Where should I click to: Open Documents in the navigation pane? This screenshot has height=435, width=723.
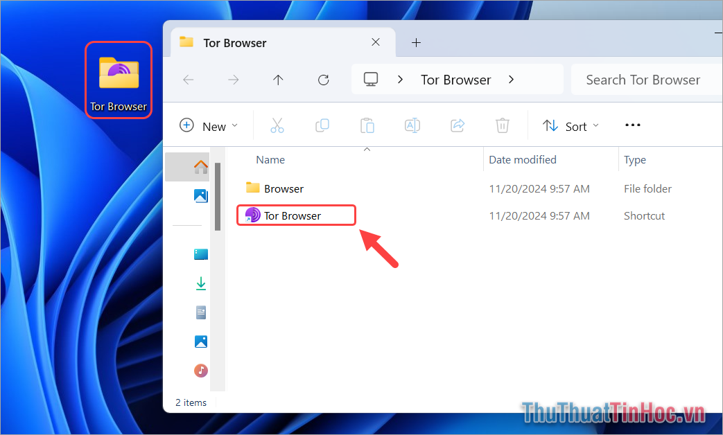click(x=201, y=312)
